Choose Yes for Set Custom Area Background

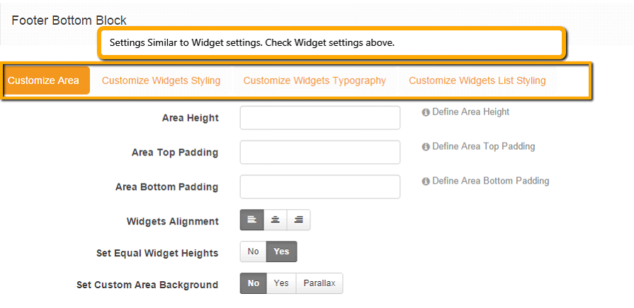coord(281,283)
